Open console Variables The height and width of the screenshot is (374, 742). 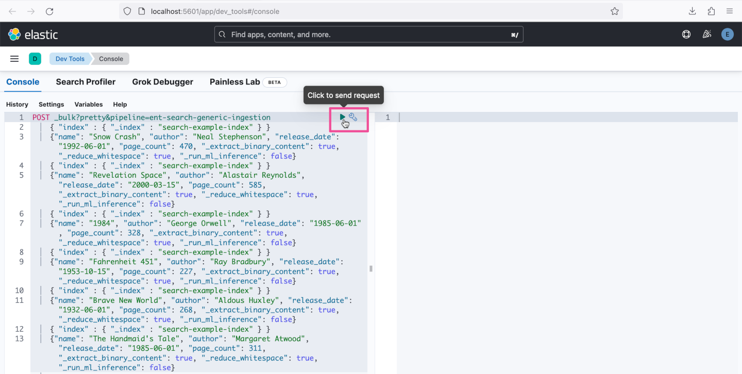click(89, 105)
